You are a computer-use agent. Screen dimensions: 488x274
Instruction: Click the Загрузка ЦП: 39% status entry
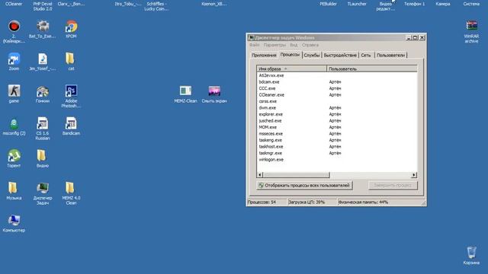point(312,202)
